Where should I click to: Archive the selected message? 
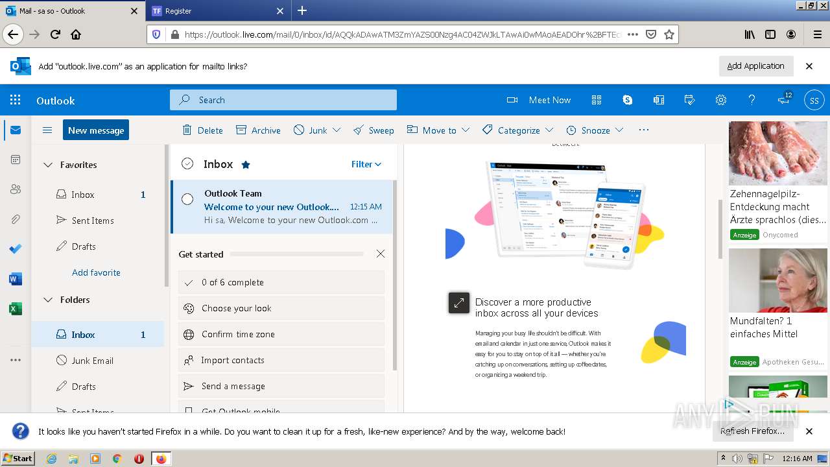tap(258, 130)
